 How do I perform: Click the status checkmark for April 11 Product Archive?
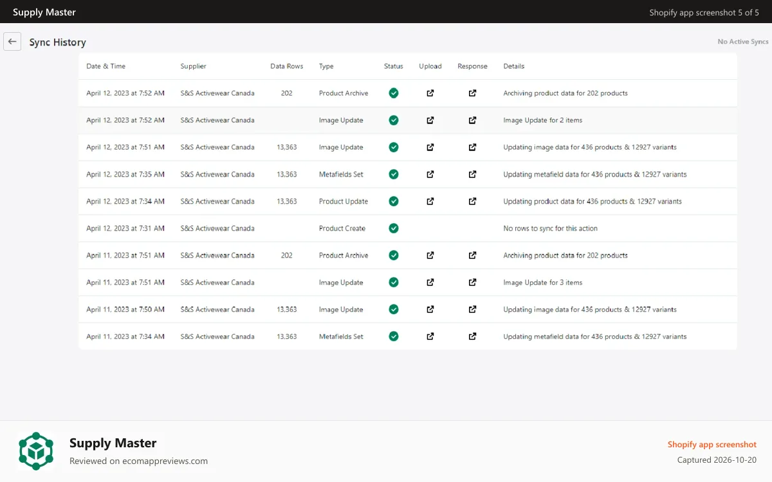[394, 255]
